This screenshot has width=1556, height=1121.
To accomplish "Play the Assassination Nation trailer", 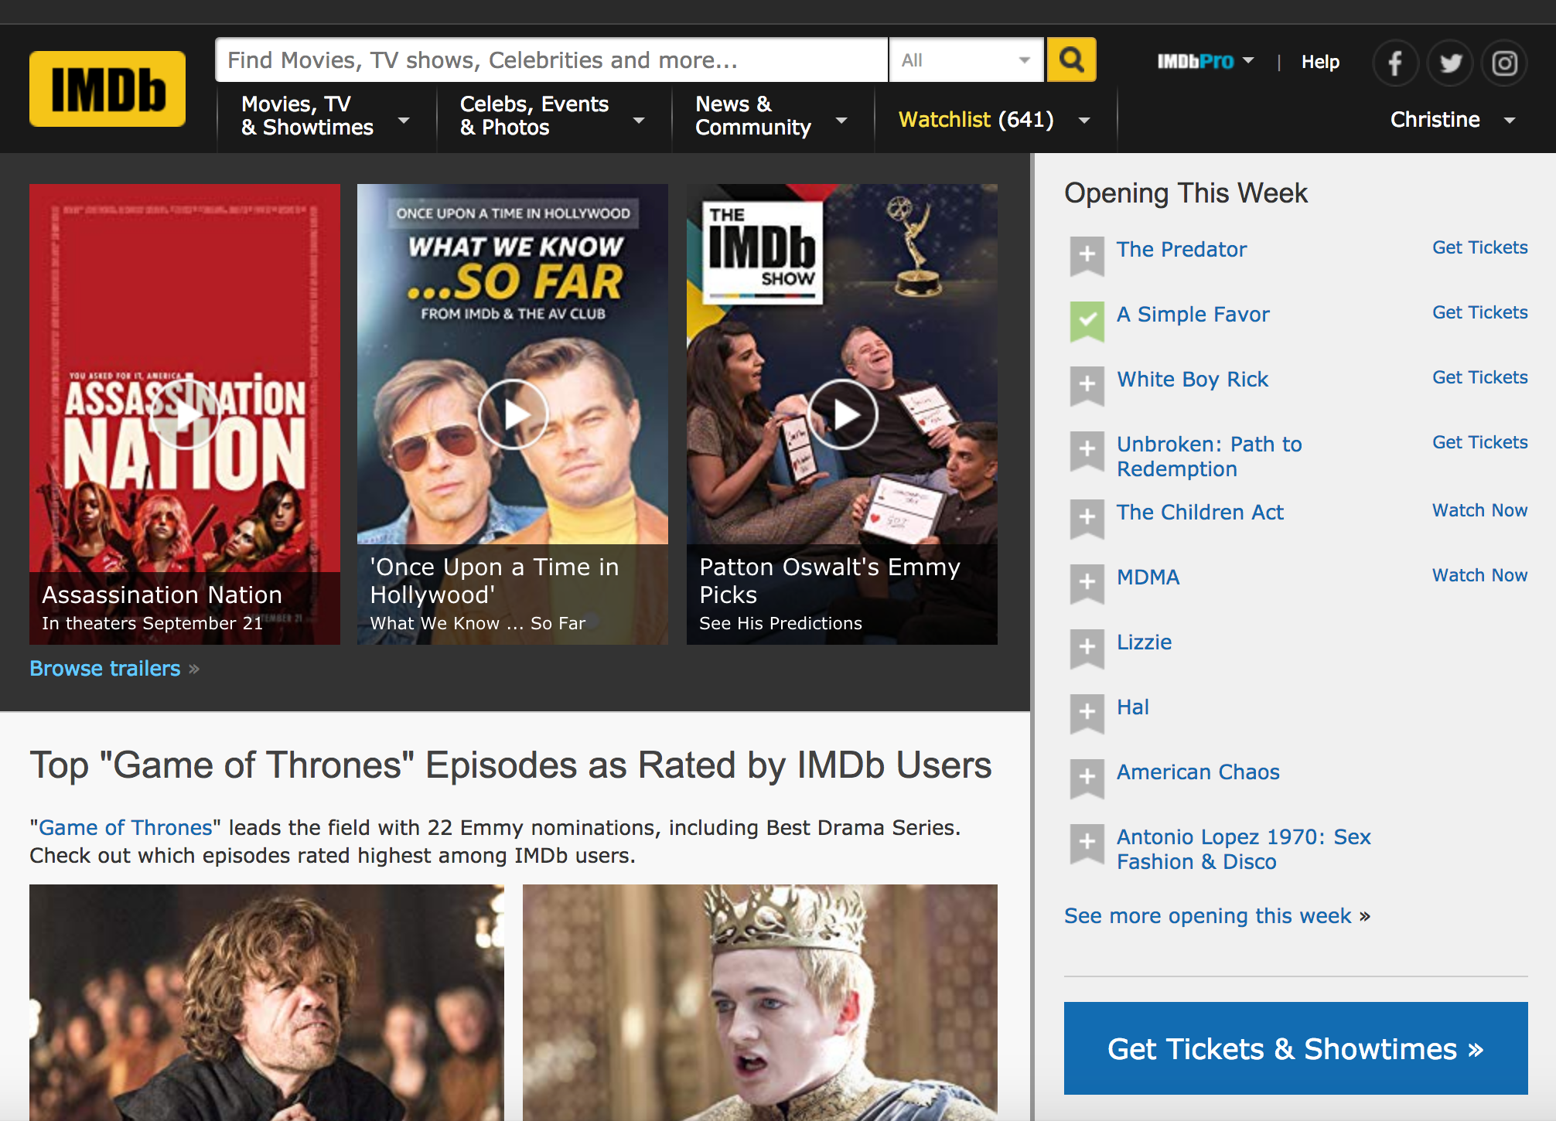I will pos(185,414).
